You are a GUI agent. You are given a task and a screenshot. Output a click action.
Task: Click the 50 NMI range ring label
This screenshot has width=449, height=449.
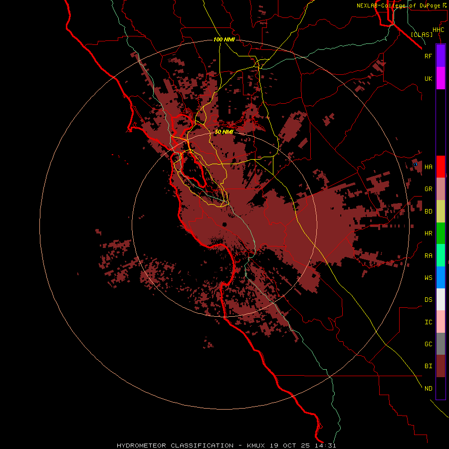click(224, 132)
